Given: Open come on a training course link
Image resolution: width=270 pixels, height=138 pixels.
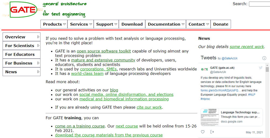Looking at the screenshot, I should point(80,126).
